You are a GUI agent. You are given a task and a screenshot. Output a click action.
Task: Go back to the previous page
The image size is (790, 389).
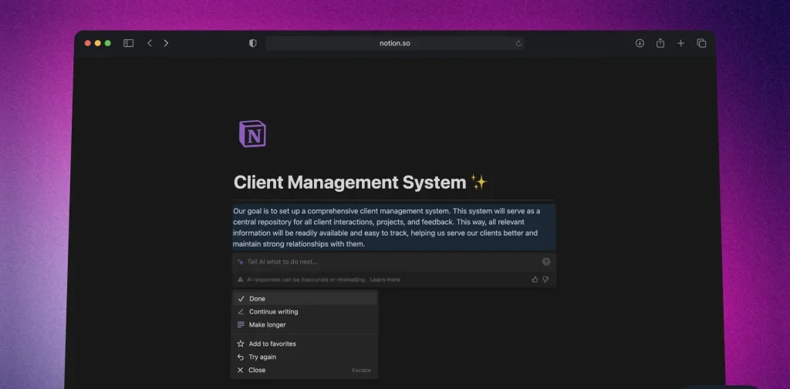[150, 43]
